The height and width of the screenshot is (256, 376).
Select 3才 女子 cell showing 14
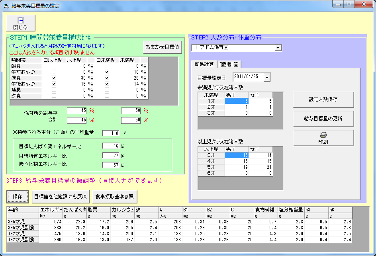(x=260, y=155)
